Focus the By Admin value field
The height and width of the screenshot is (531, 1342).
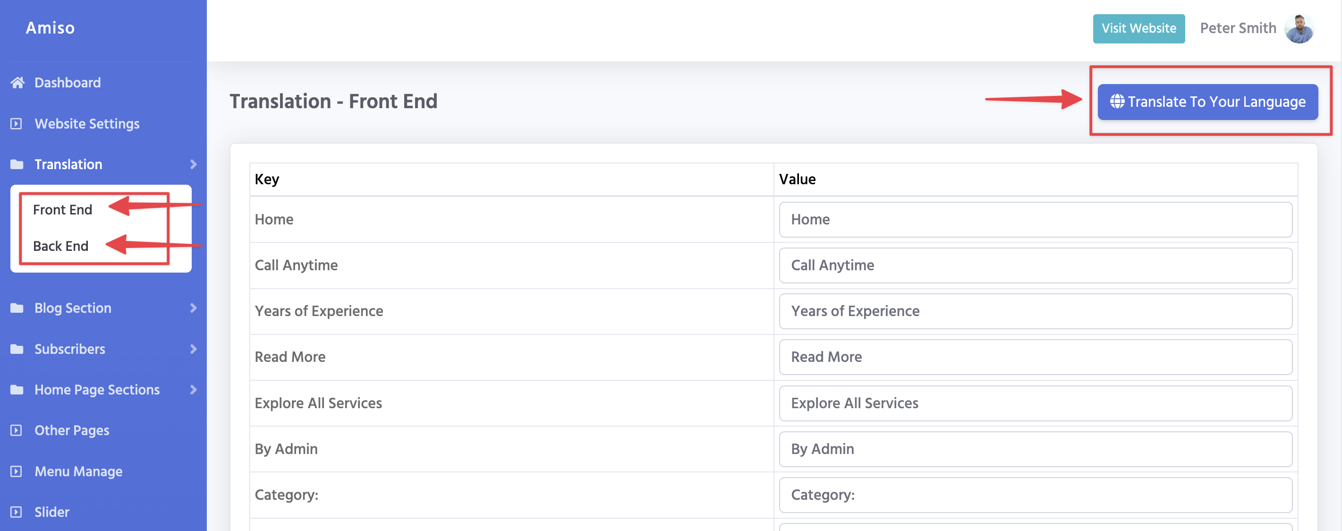(1035, 449)
